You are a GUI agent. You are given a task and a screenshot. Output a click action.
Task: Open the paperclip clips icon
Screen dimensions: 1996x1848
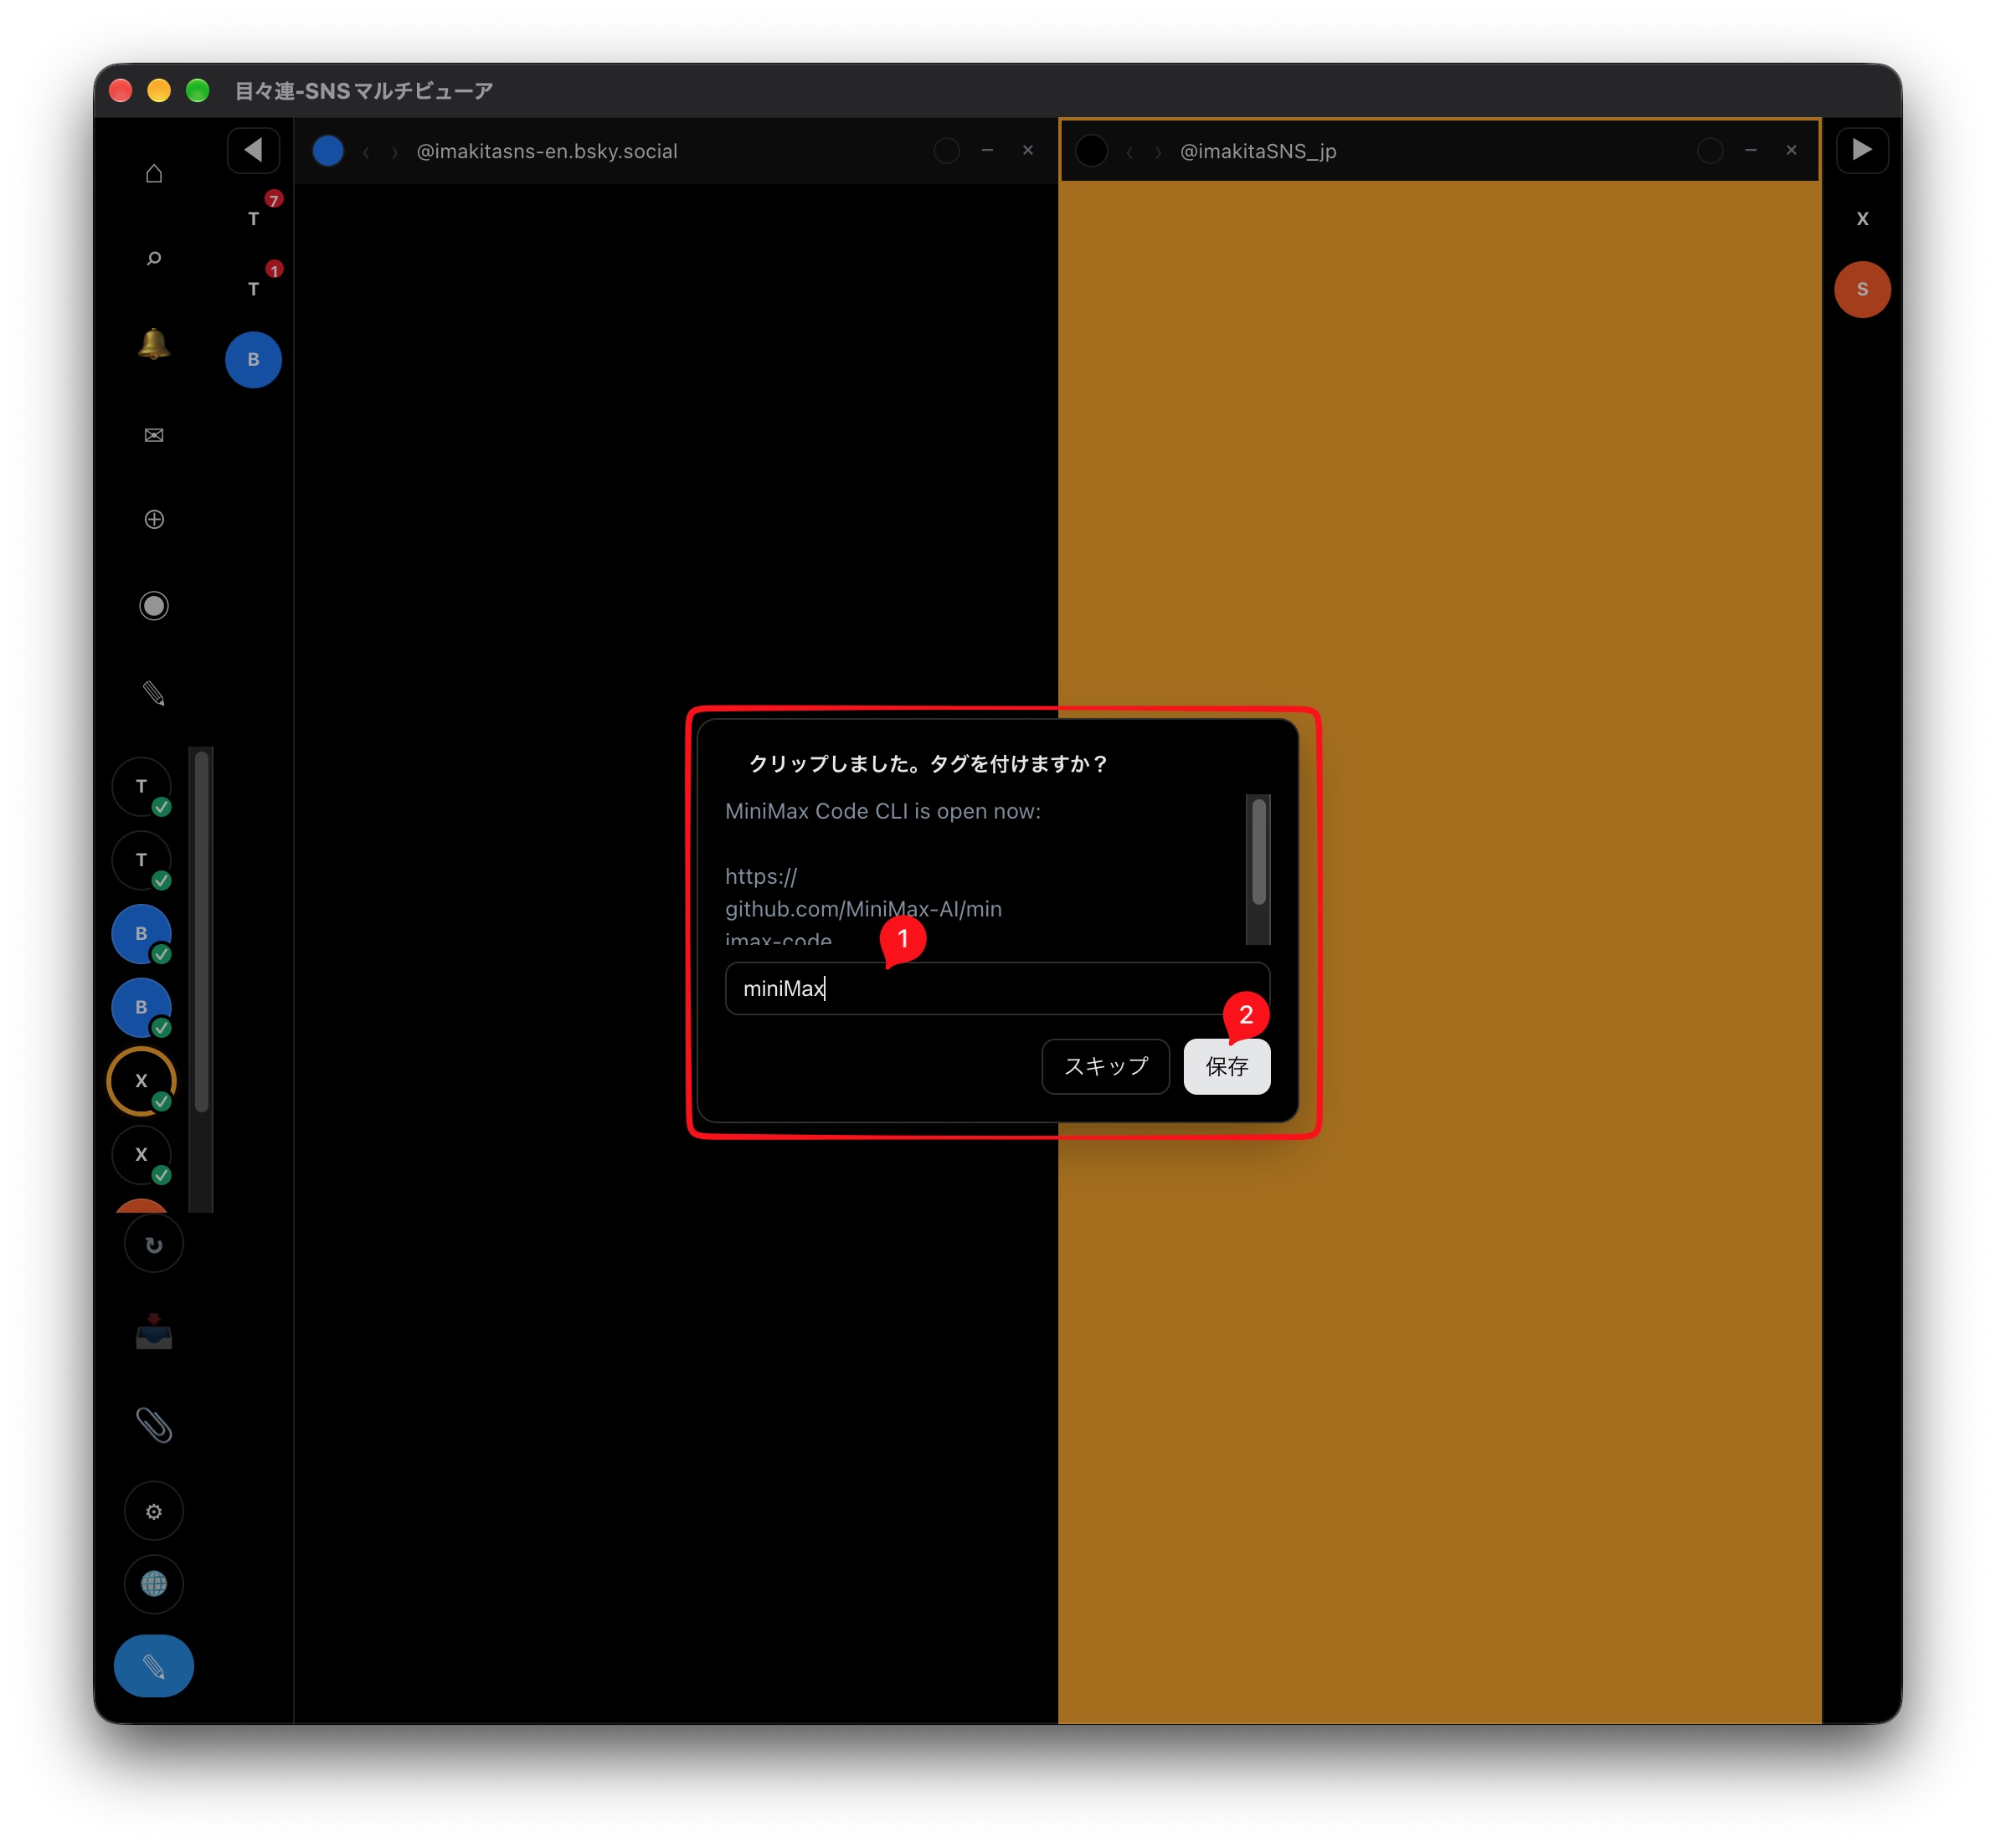coord(153,1425)
